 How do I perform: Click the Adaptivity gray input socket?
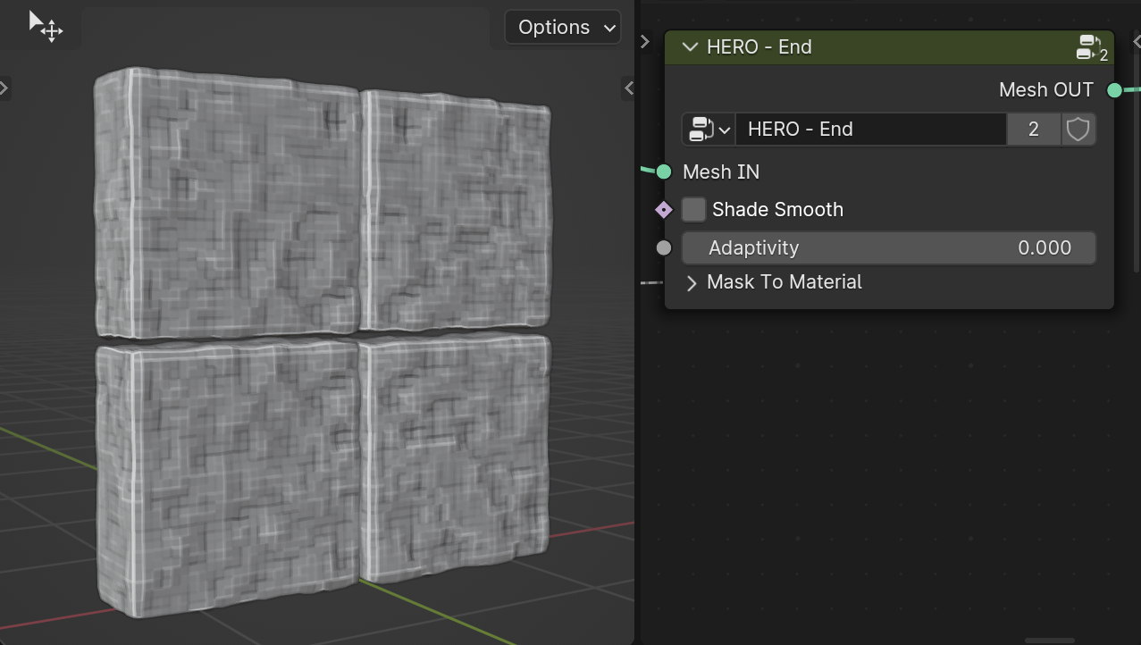click(664, 248)
